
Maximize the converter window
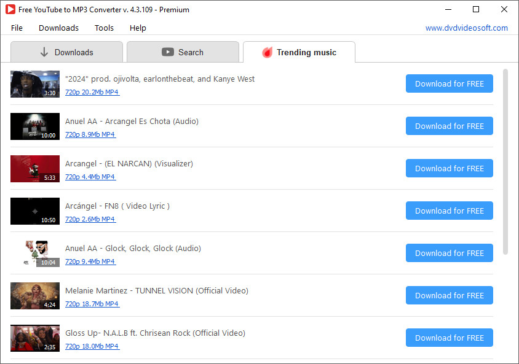point(476,9)
